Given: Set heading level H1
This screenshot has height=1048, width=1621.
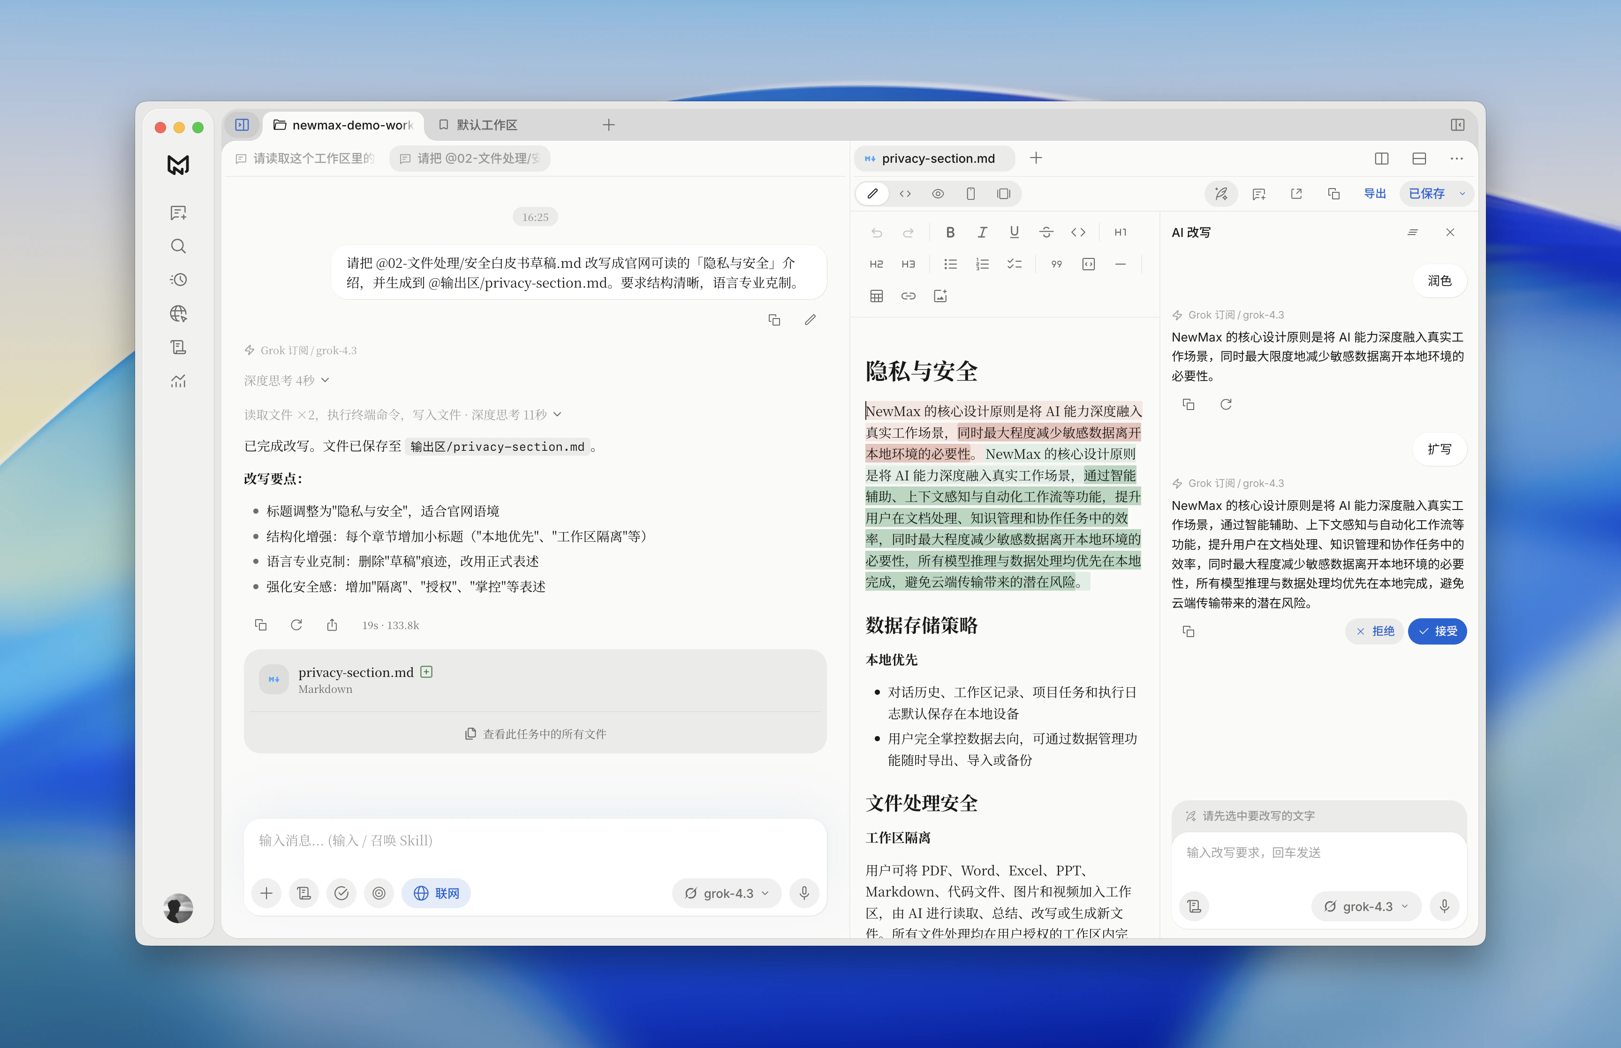Looking at the screenshot, I should [x=1121, y=233].
